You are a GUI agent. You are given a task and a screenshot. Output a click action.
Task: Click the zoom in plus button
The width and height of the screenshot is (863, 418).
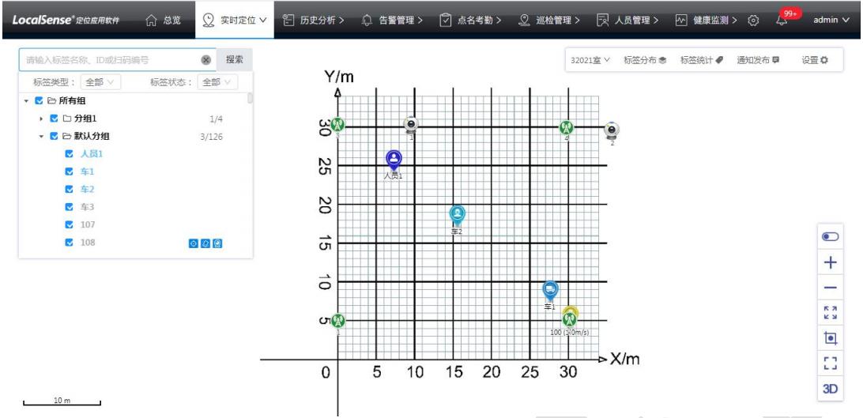tap(830, 263)
